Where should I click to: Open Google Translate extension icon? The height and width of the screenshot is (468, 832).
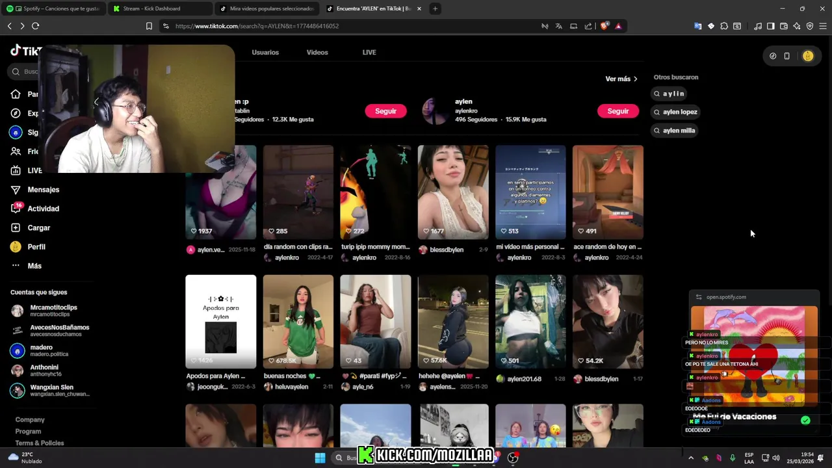click(x=697, y=26)
